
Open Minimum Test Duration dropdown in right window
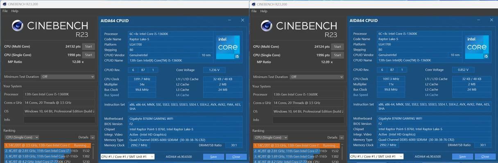coord(317,77)
